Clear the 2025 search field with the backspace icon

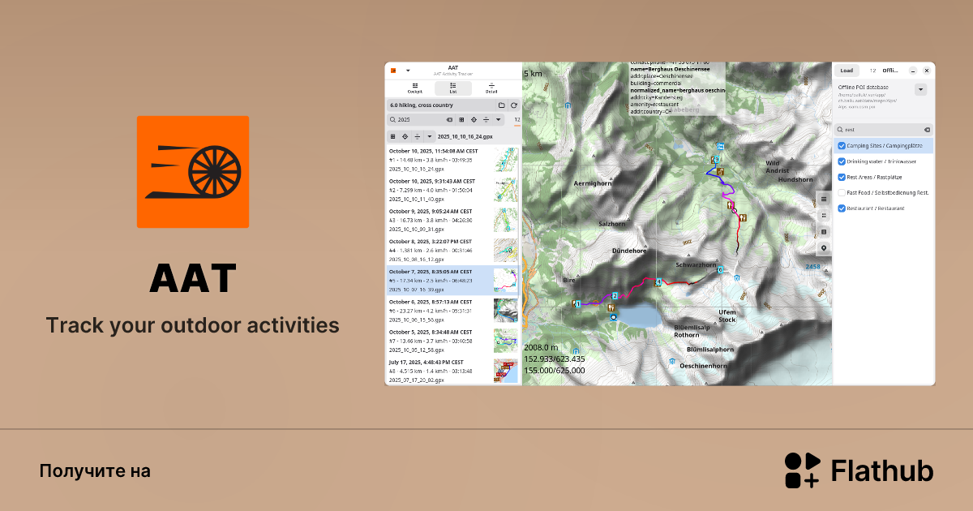coord(449,119)
